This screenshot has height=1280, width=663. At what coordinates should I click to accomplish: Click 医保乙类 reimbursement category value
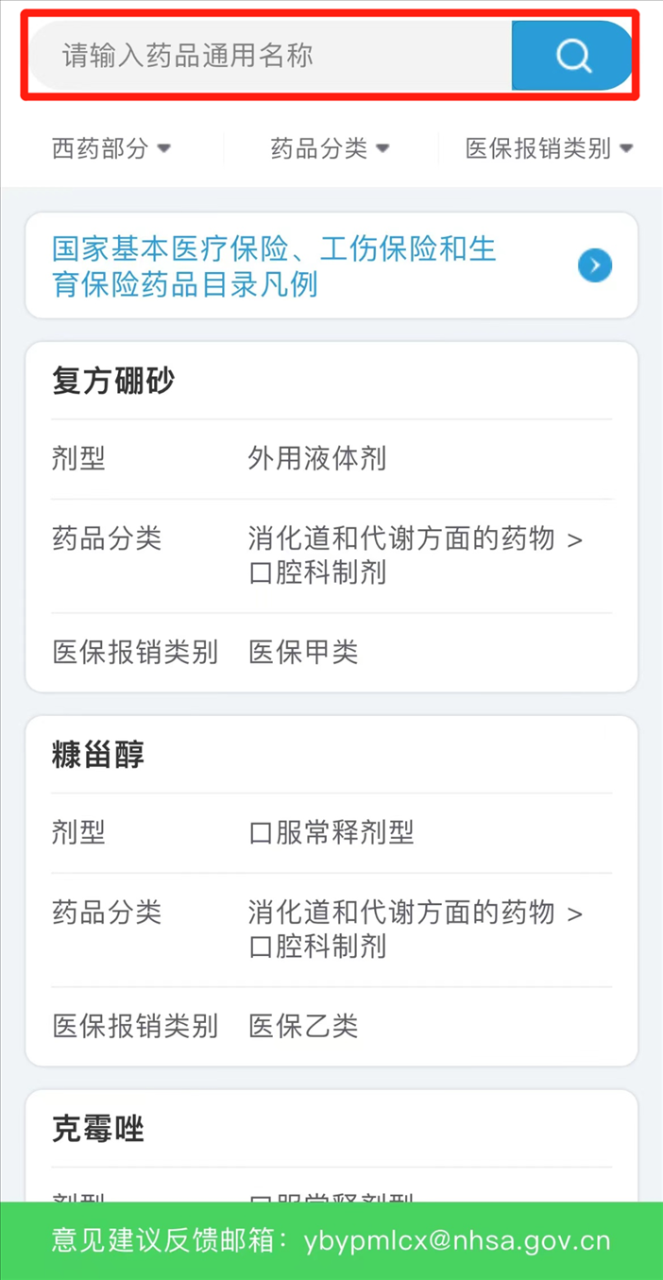pyautogui.click(x=303, y=1026)
